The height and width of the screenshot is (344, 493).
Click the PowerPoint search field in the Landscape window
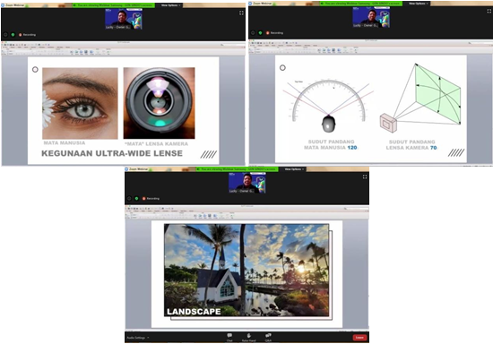(x=356, y=209)
